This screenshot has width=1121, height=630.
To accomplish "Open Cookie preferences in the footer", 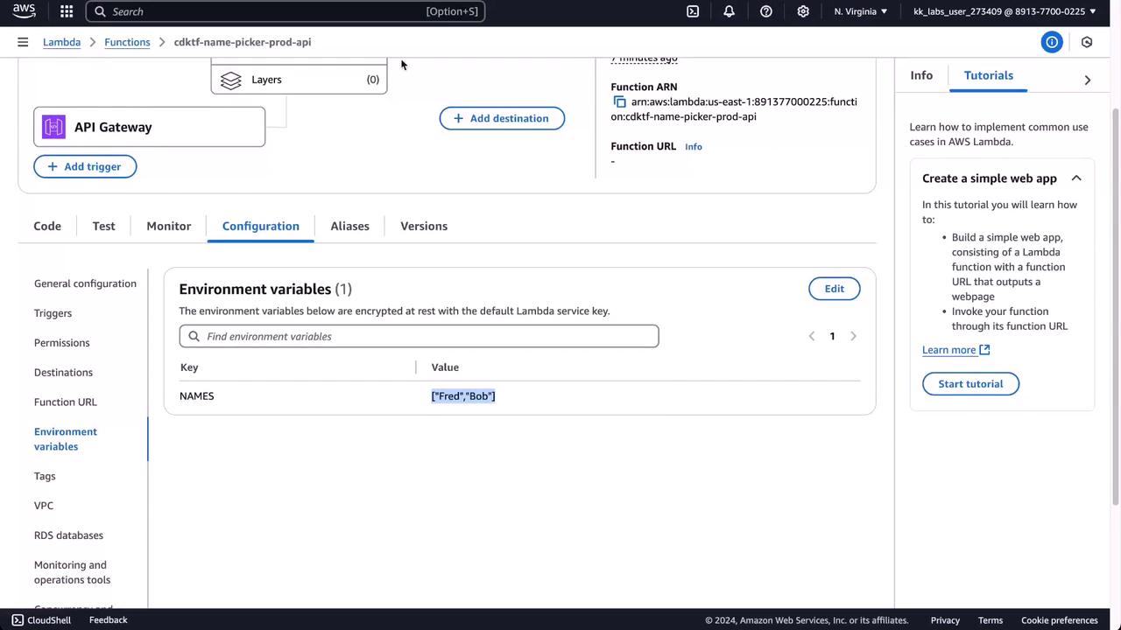I will [x=1060, y=620].
